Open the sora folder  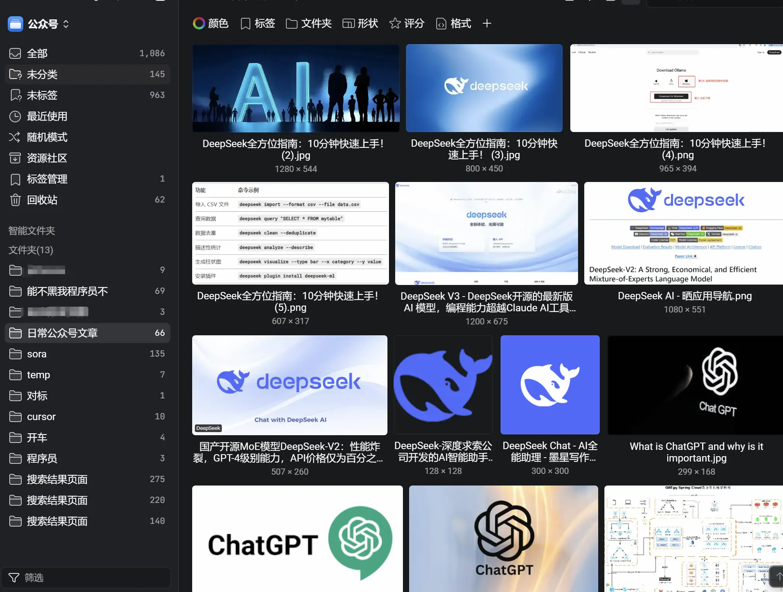coord(87,354)
